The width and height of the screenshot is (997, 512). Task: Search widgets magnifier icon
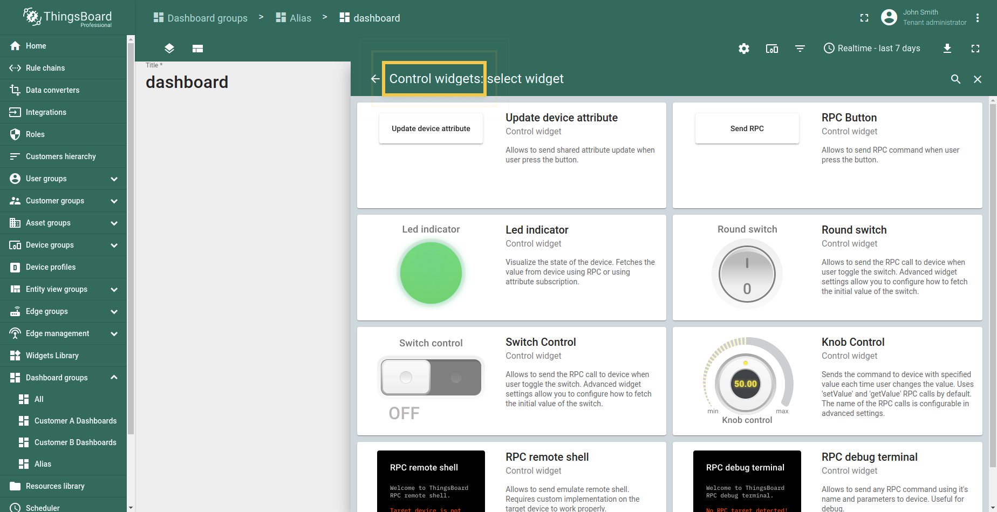[955, 79]
